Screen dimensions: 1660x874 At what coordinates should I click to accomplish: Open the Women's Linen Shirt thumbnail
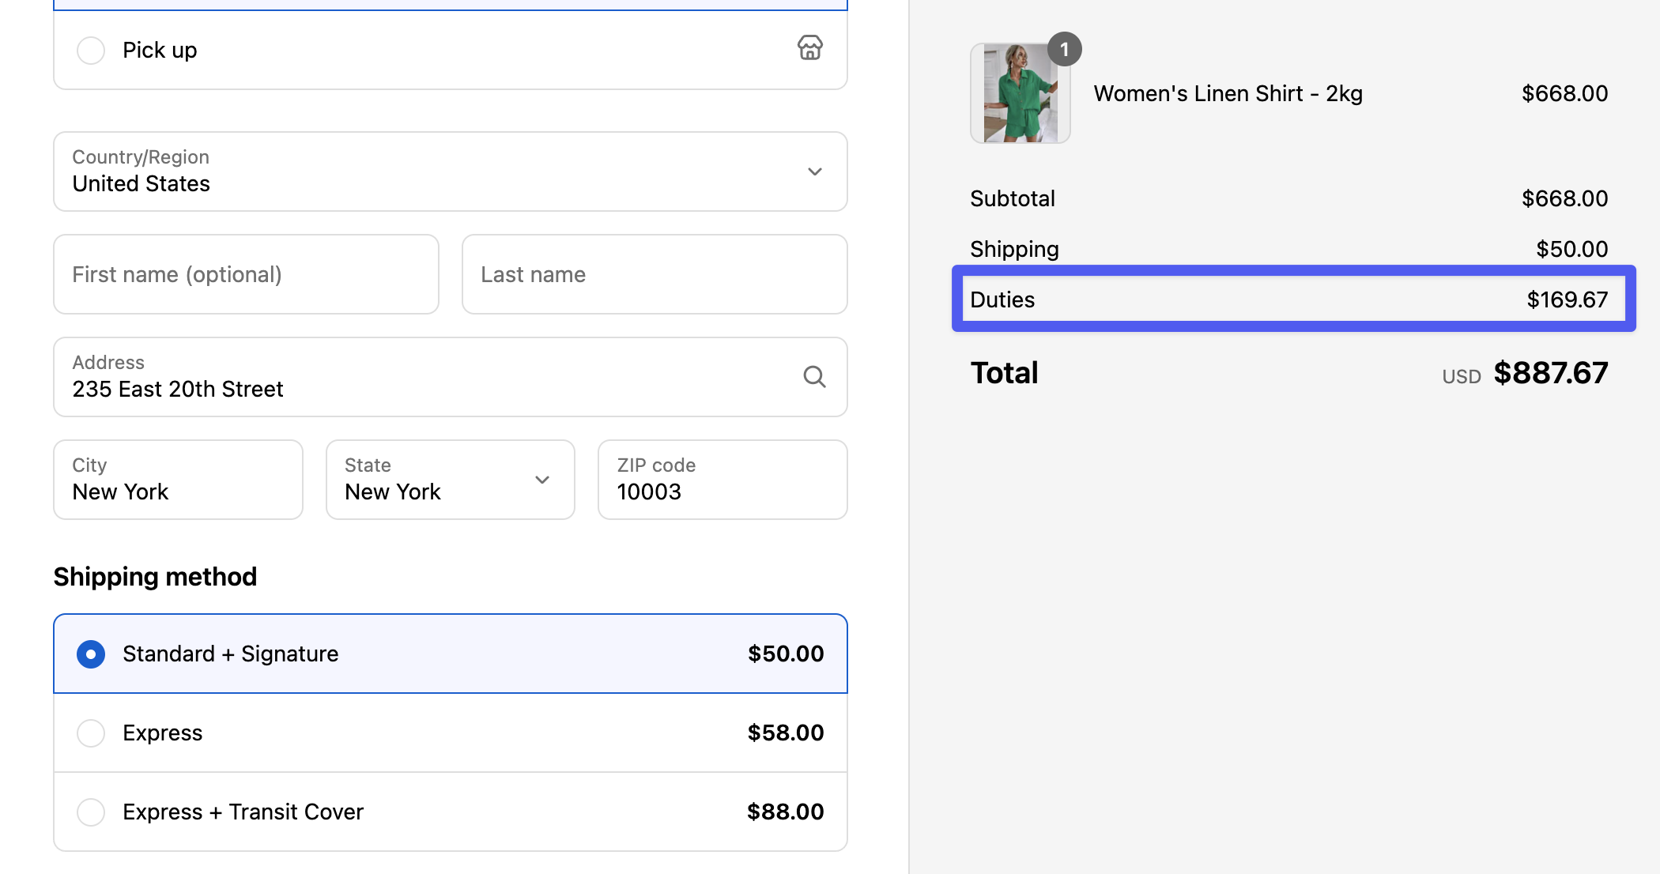(1019, 94)
